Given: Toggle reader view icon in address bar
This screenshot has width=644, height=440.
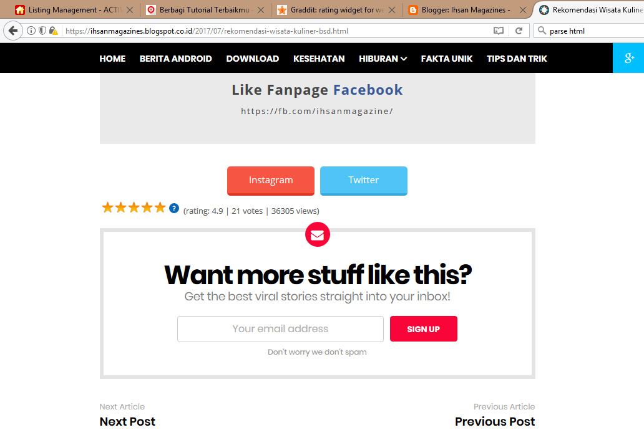Looking at the screenshot, I should (498, 31).
